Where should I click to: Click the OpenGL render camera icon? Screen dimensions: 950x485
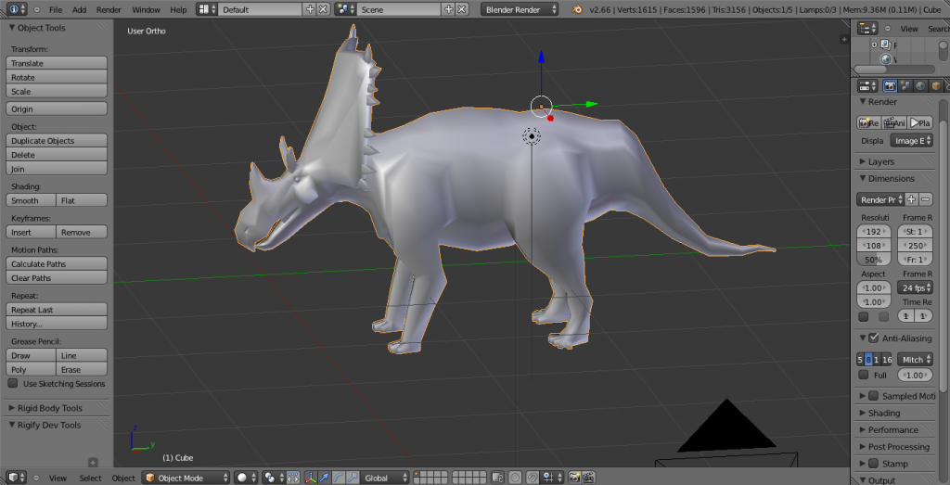pyautogui.click(x=573, y=479)
